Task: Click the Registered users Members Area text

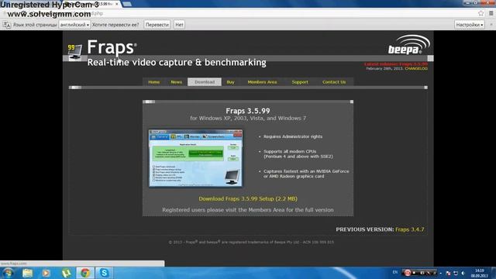Action: (248, 210)
